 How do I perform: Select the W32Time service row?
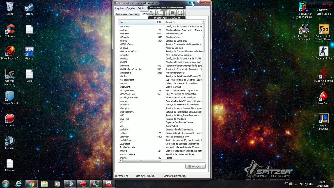pyautogui.click(x=160, y=119)
